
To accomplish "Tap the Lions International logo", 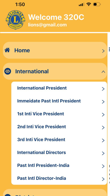I will pyautogui.click(x=15, y=20).
